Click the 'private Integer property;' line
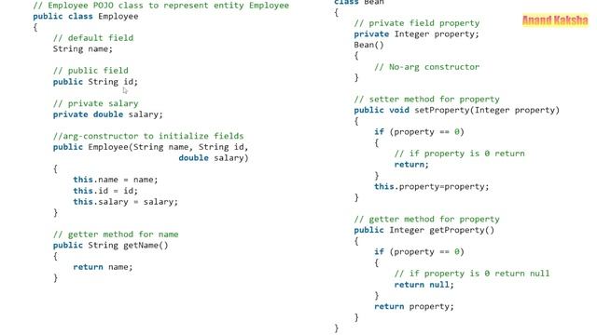Image resolution: width=597 pixels, height=335 pixels. coord(416,34)
